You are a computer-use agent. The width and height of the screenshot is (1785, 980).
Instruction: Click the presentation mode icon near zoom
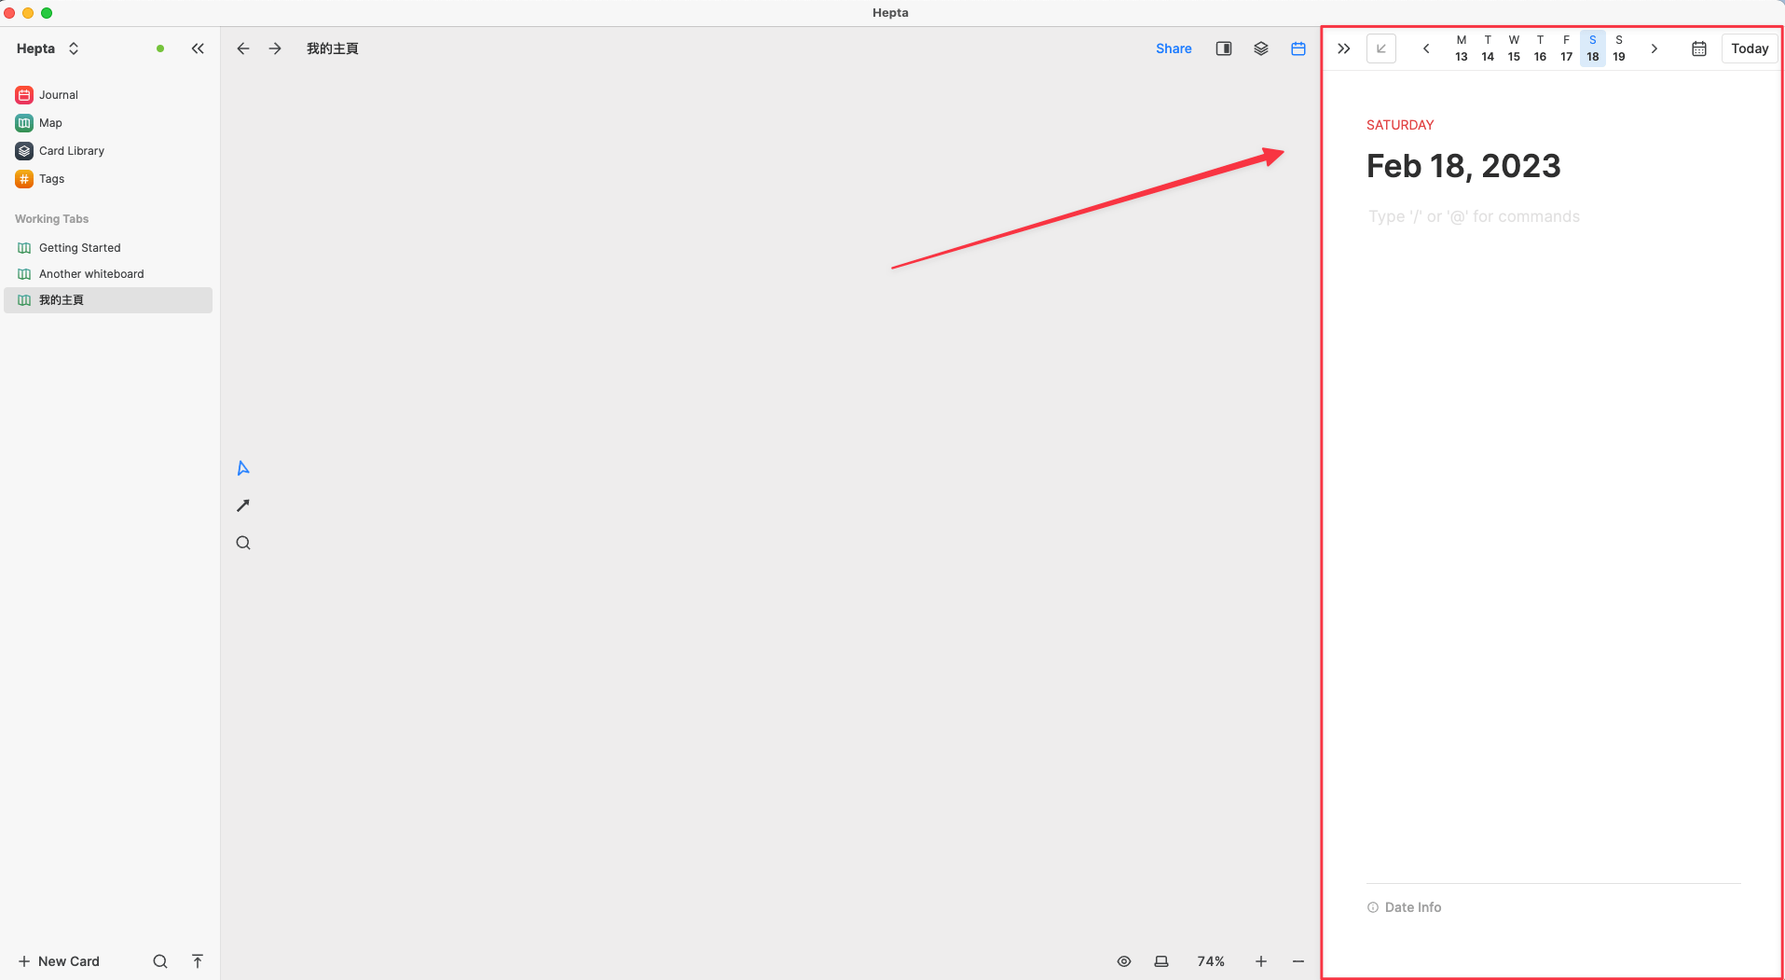pyautogui.click(x=1161, y=961)
